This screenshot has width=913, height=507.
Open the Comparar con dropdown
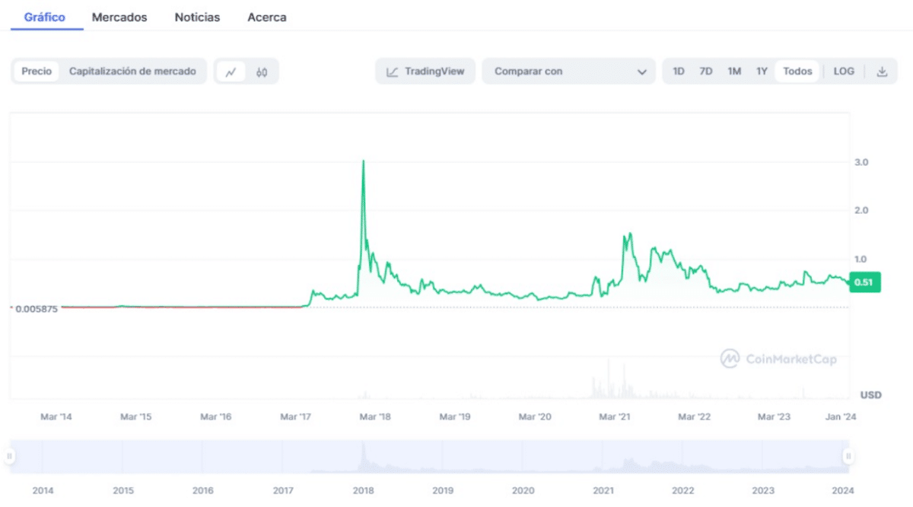(568, 71)
